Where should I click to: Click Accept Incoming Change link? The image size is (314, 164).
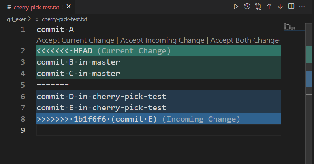[x=162, y=40]
